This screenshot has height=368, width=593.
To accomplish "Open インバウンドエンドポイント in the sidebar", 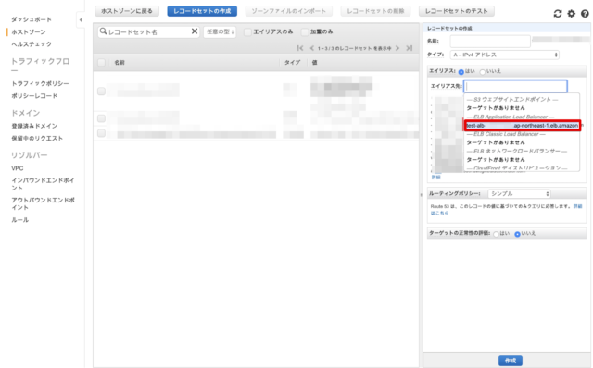I will point(43,184).
